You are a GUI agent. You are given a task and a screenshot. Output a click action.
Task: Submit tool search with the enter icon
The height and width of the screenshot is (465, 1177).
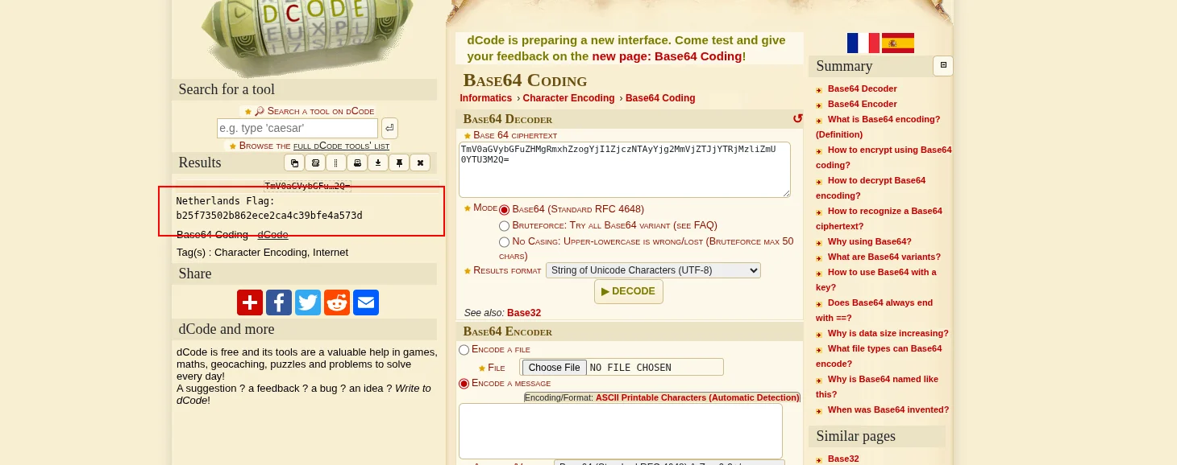[x=389, y=128]
